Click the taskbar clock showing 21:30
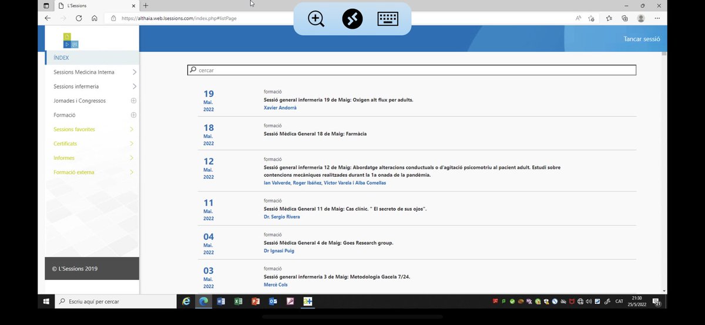 coord(637,302)
